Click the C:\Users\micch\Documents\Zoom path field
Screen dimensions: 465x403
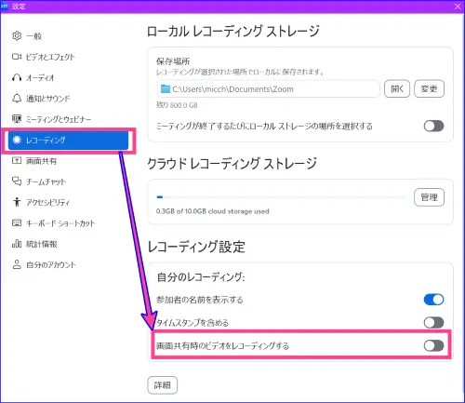[268, 89]
